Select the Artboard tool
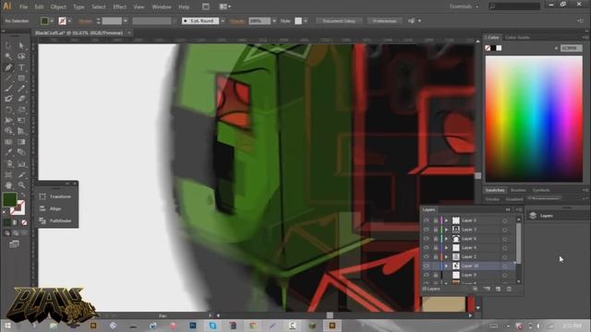Image resolution: width=591 pixels, height=332 pixels. click(8, 174)
